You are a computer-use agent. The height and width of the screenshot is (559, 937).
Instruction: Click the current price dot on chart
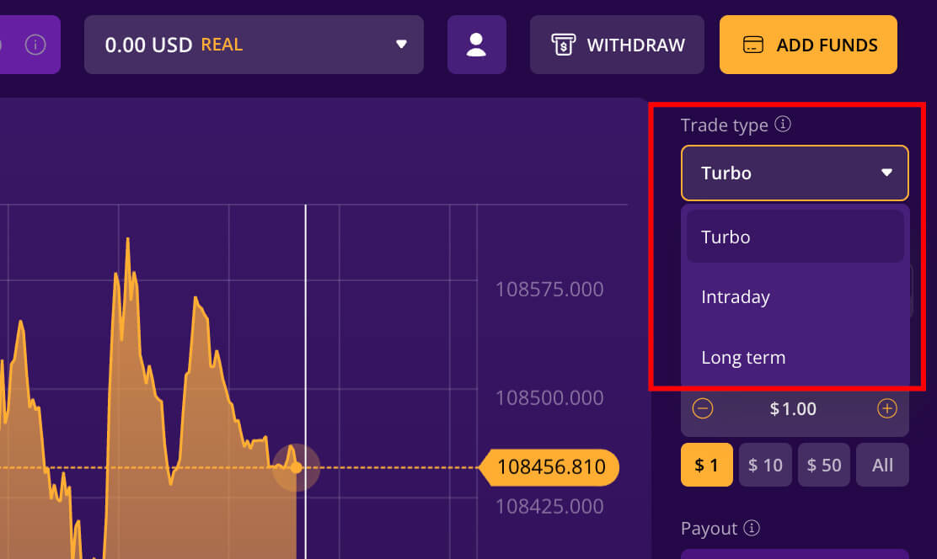(296, 467)
